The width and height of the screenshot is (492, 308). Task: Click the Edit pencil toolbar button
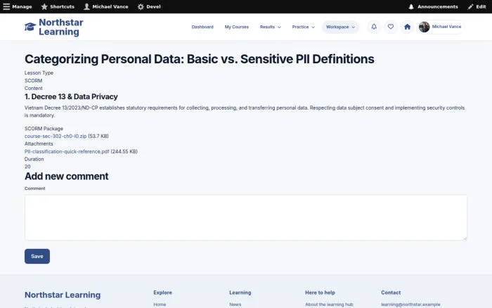pyautogui.click(x=477, y=6)
